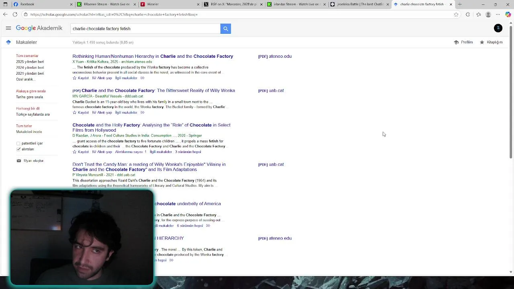View site information lock icon in address bar
This screenshot has height=289, width=514.
click(x=26, y=14)
